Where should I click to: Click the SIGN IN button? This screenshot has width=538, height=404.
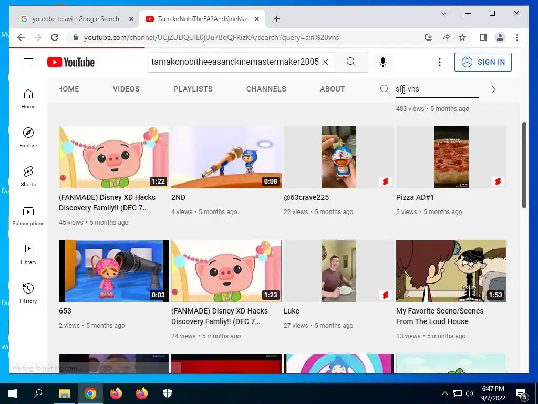pos(483,62)
